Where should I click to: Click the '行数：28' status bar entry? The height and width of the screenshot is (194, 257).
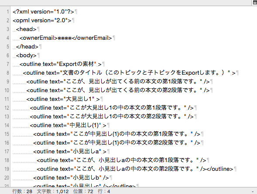tap(22, 191)
